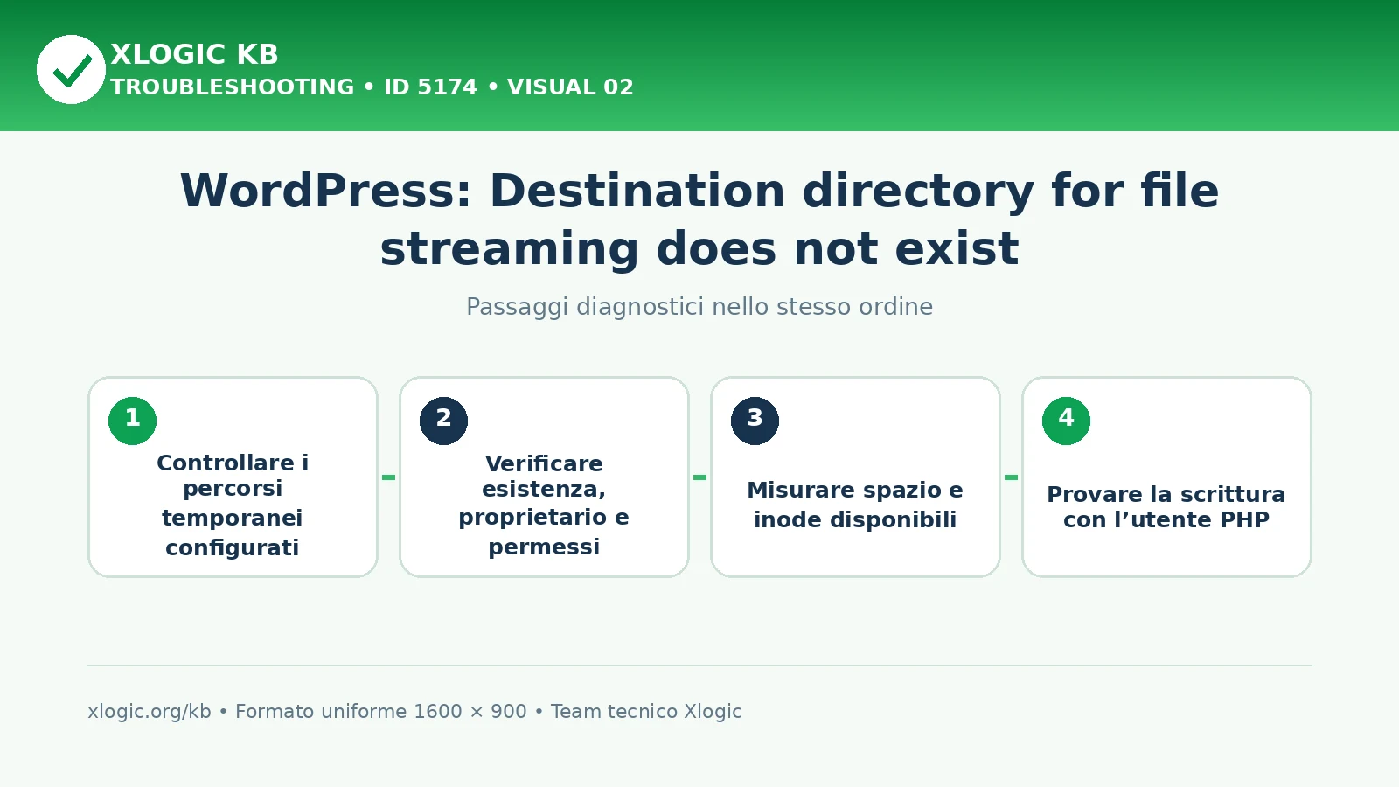The image size is (1399, 787).
Task: Select the TROUBLESHOOTING • ID 5174 • VISUAL 02 line
Action: [x=372, y=87]
